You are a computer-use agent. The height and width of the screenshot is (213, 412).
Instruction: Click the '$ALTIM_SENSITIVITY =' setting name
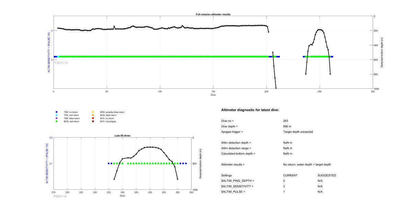(238, 186)
